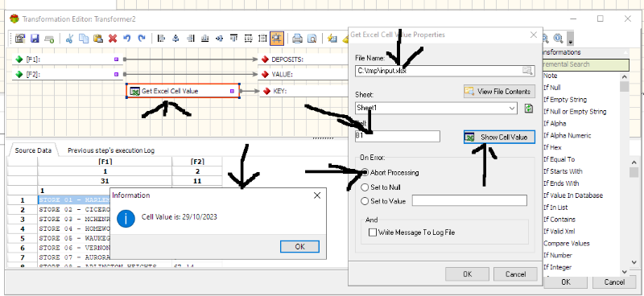Open Print Preview from the toolbar
This screenshot has height=296, width=644.
click(312, 39)
